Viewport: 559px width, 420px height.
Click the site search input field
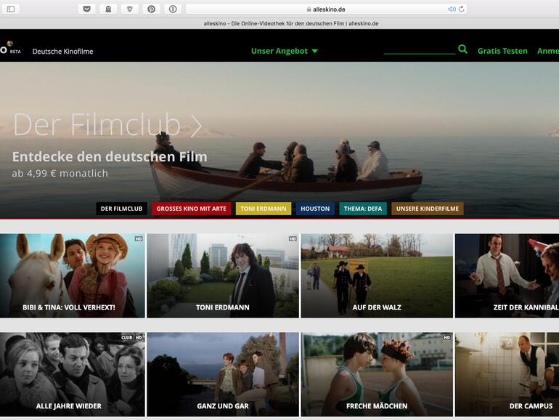tap(420, 49)
